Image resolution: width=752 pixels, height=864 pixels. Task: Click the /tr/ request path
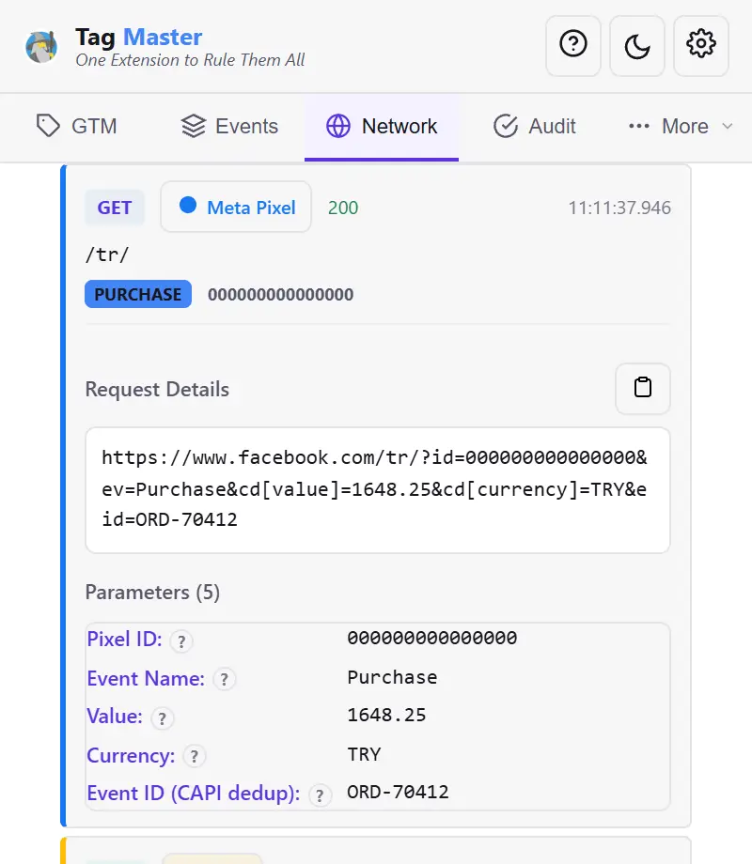pyautogui.click(x=107, y=255)
